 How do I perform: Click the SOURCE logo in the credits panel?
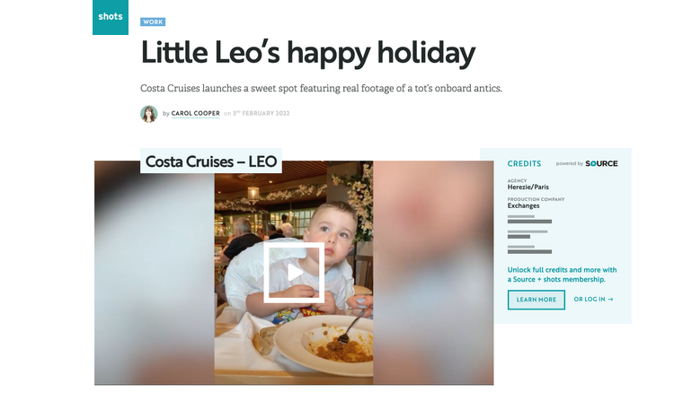pyautogui.click(x=601, y=163)
